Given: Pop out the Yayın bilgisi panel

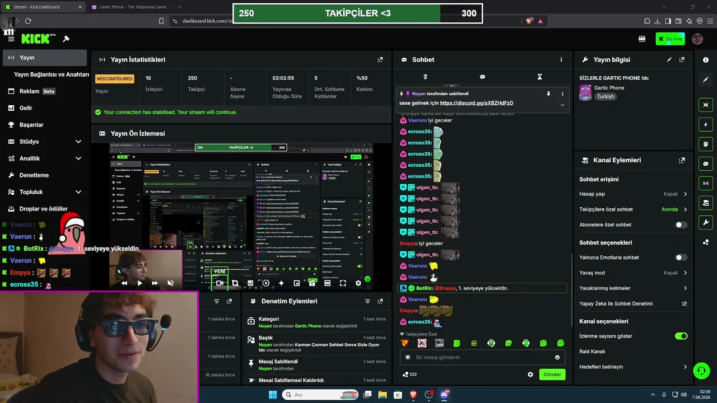Looking at the screenshot, I should click(682, 59).
